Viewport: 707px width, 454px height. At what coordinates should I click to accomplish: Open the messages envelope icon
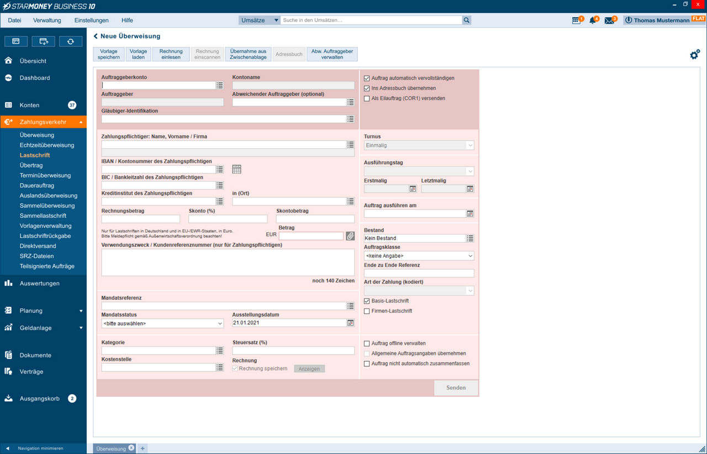coord(609,20)
